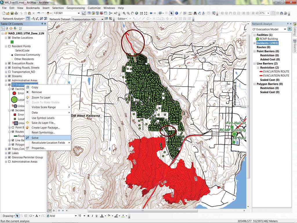Save the map document with Save icon
297x223 pixels.
pos(12,13)
